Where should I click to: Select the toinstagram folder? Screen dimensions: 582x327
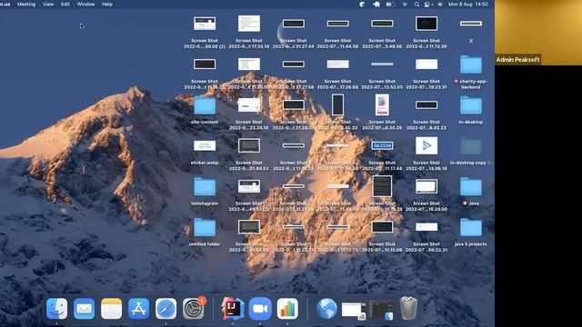pos(205,186)
